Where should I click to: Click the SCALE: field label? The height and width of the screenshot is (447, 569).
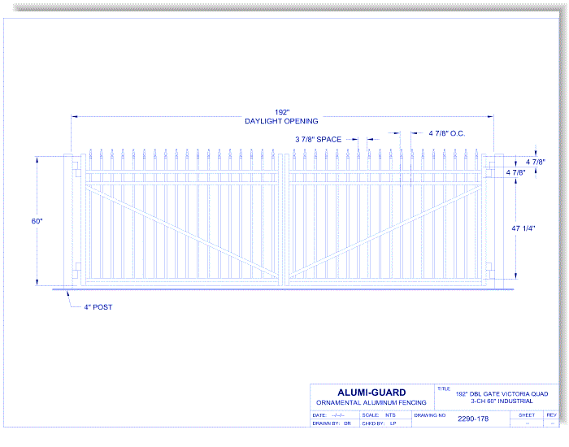pos(371,415)
